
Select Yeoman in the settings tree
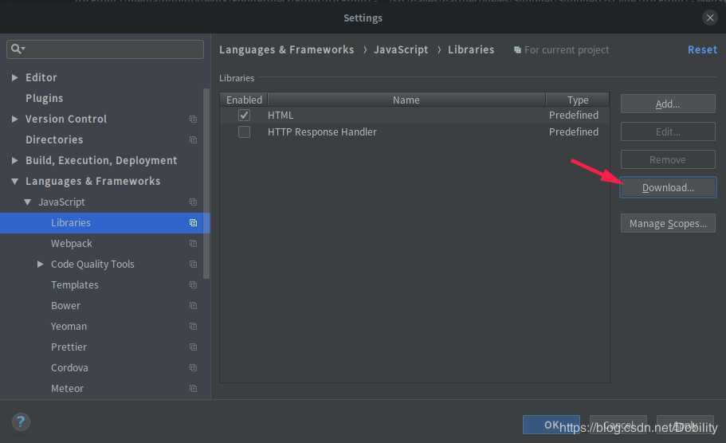pyautogui.click(x=69, y=327)
